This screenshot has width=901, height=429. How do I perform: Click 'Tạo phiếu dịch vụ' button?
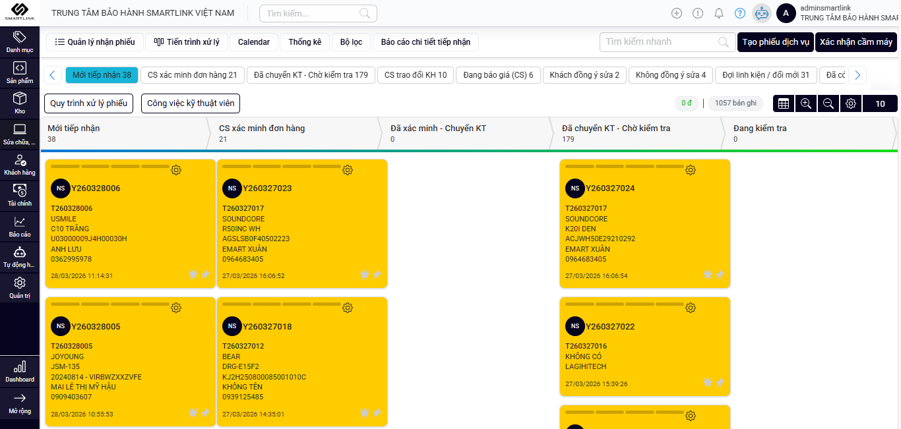(x=775, y=42)
